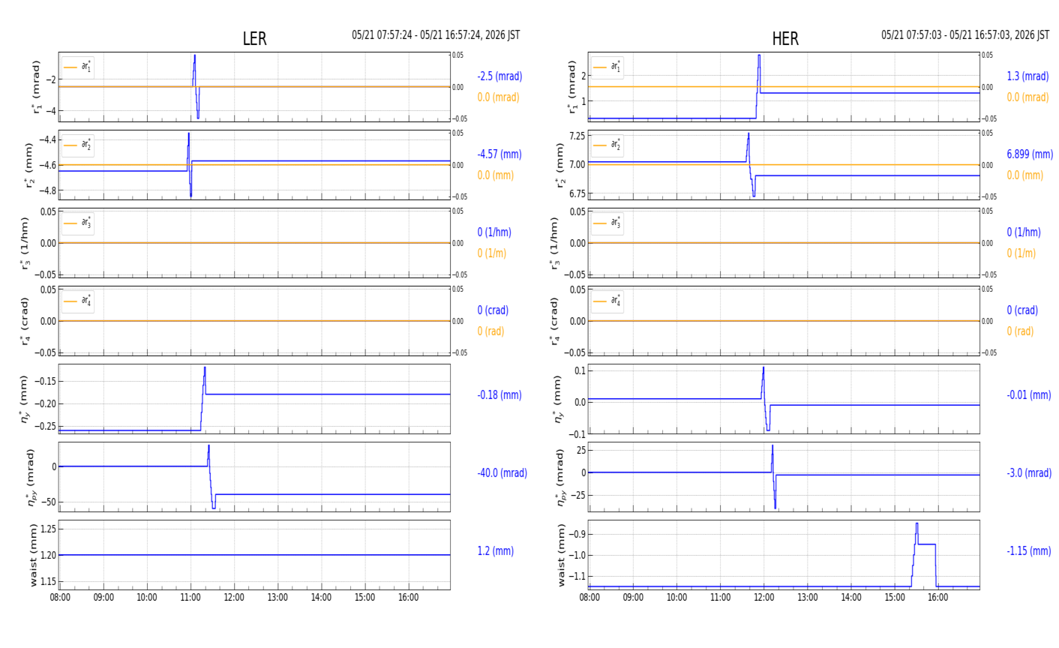Click the orange 0.0 (mm) value in HER
1059x648 pixels.
(x=1024, y=175)
